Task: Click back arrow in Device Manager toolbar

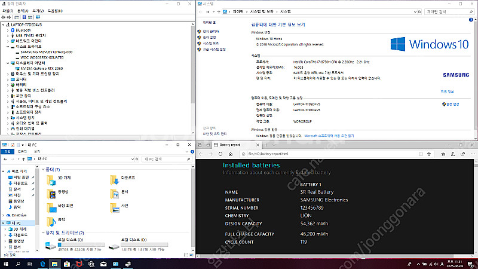Action: (4, 17)
